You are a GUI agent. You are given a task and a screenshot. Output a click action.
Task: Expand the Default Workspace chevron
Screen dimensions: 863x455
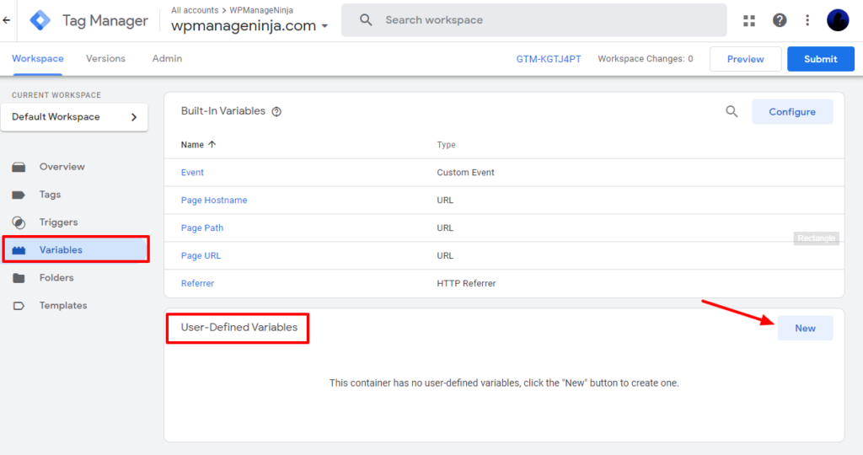coord(134,117)
